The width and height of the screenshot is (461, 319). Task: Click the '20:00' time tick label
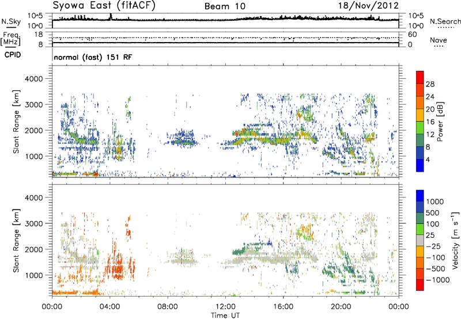[341, 307]
